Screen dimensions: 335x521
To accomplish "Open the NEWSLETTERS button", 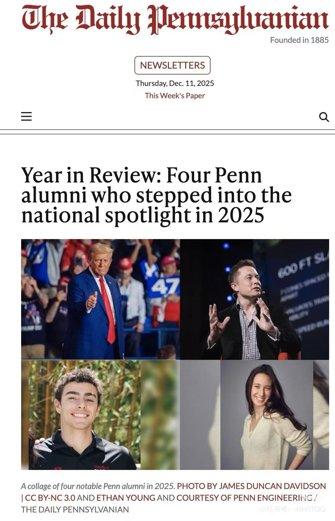I will pos(172,65).
